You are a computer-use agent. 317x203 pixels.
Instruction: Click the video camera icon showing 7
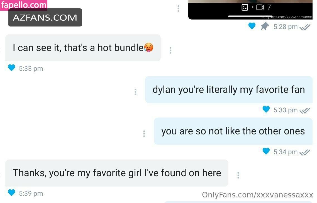(260, 8)
